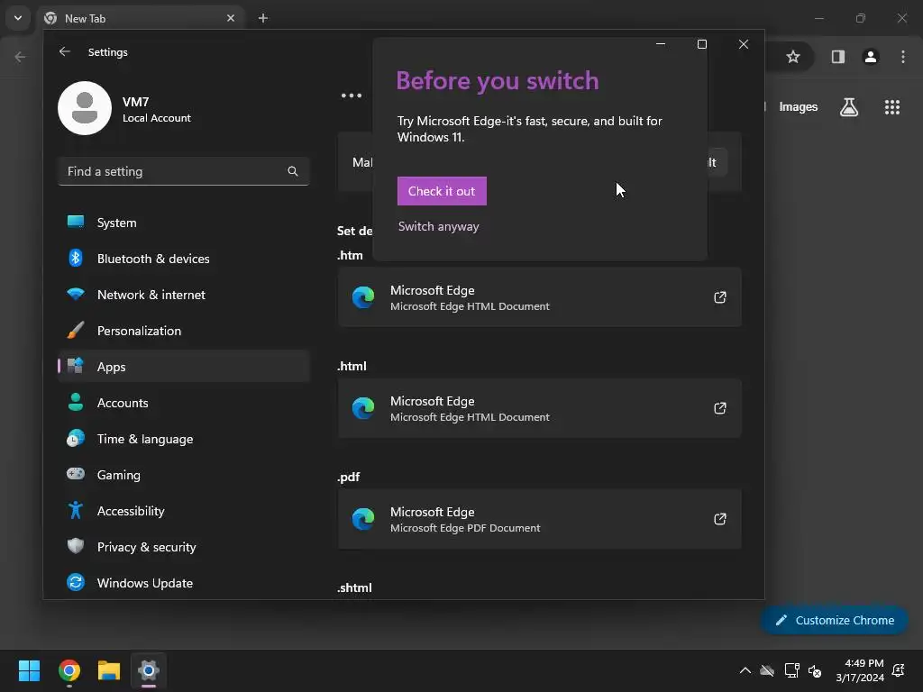Expand the breadcrumb ellipsis in Settings
The image size is (923, 692).
coord(352,96)
